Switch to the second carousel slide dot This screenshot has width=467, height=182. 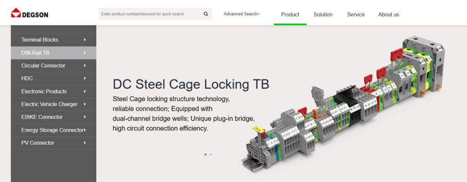click(210, 154)
